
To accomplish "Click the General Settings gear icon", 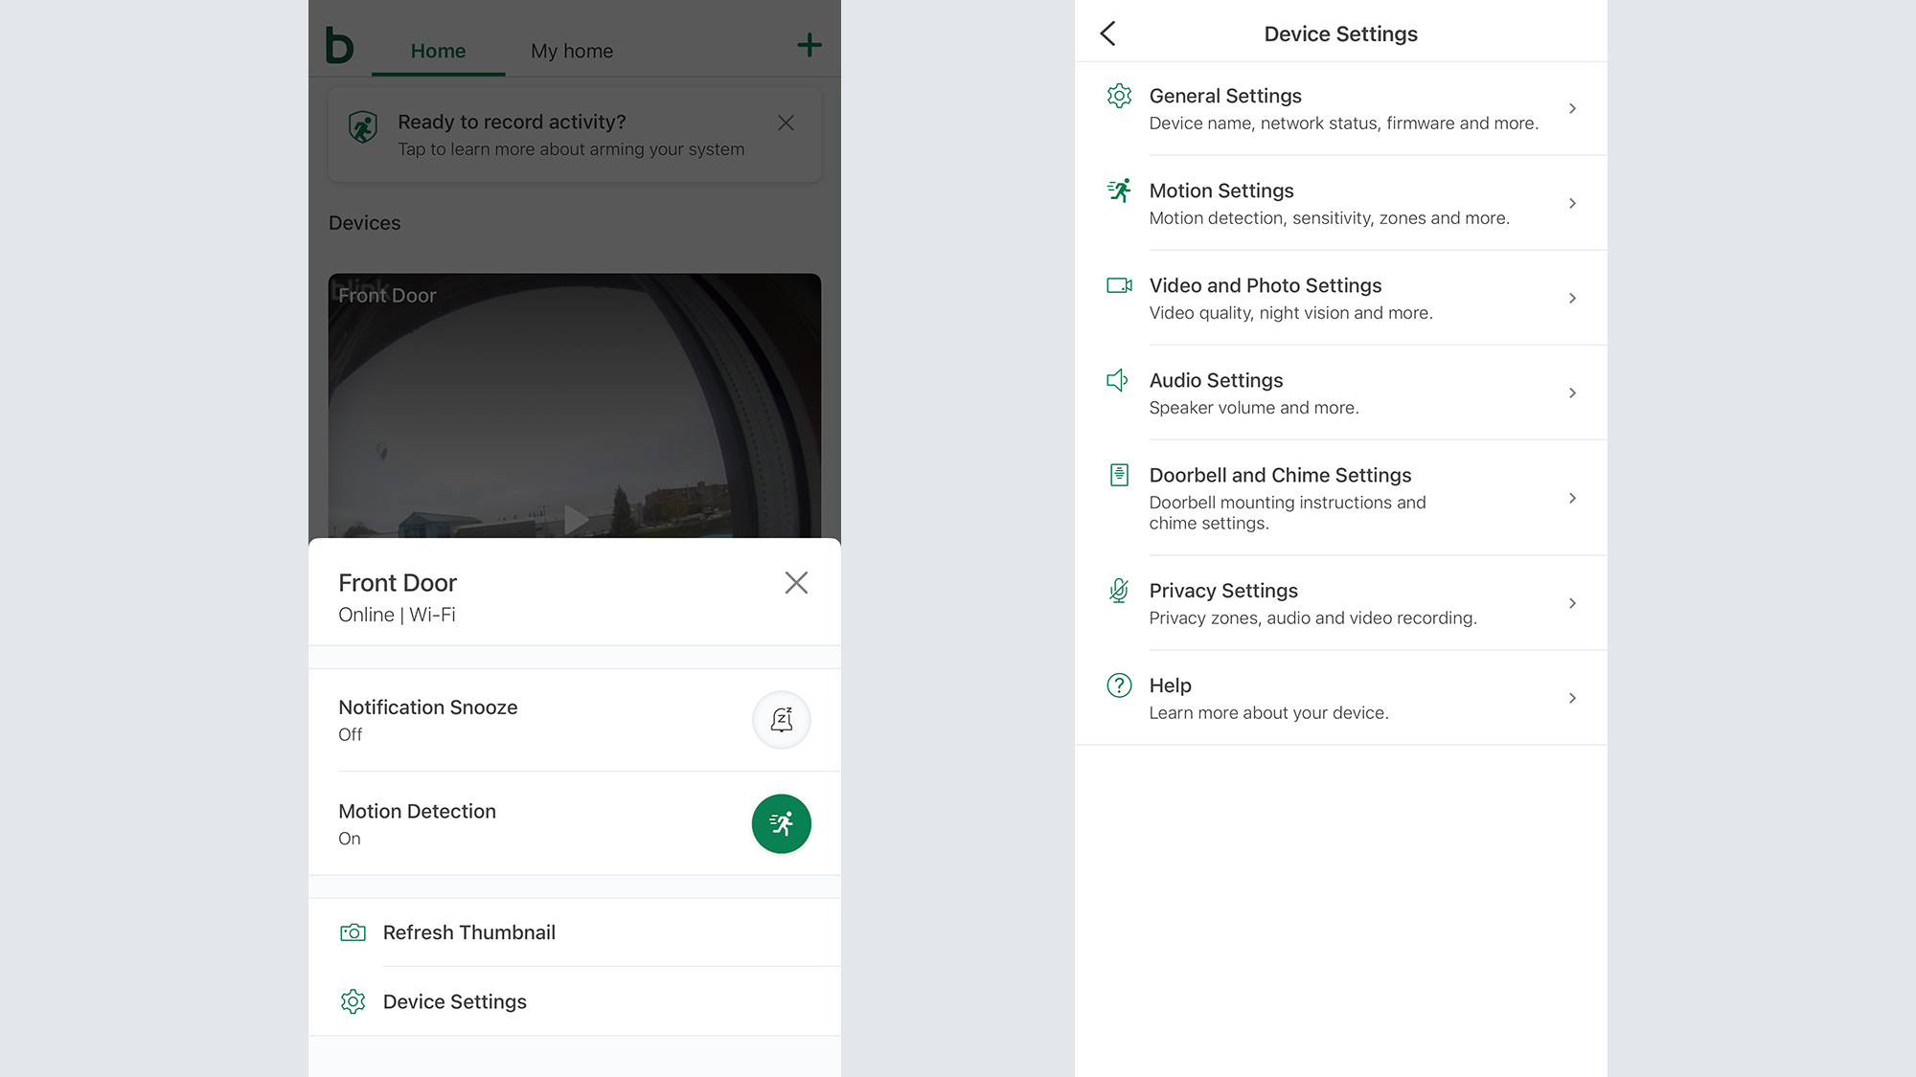I will click(1119, 96).
